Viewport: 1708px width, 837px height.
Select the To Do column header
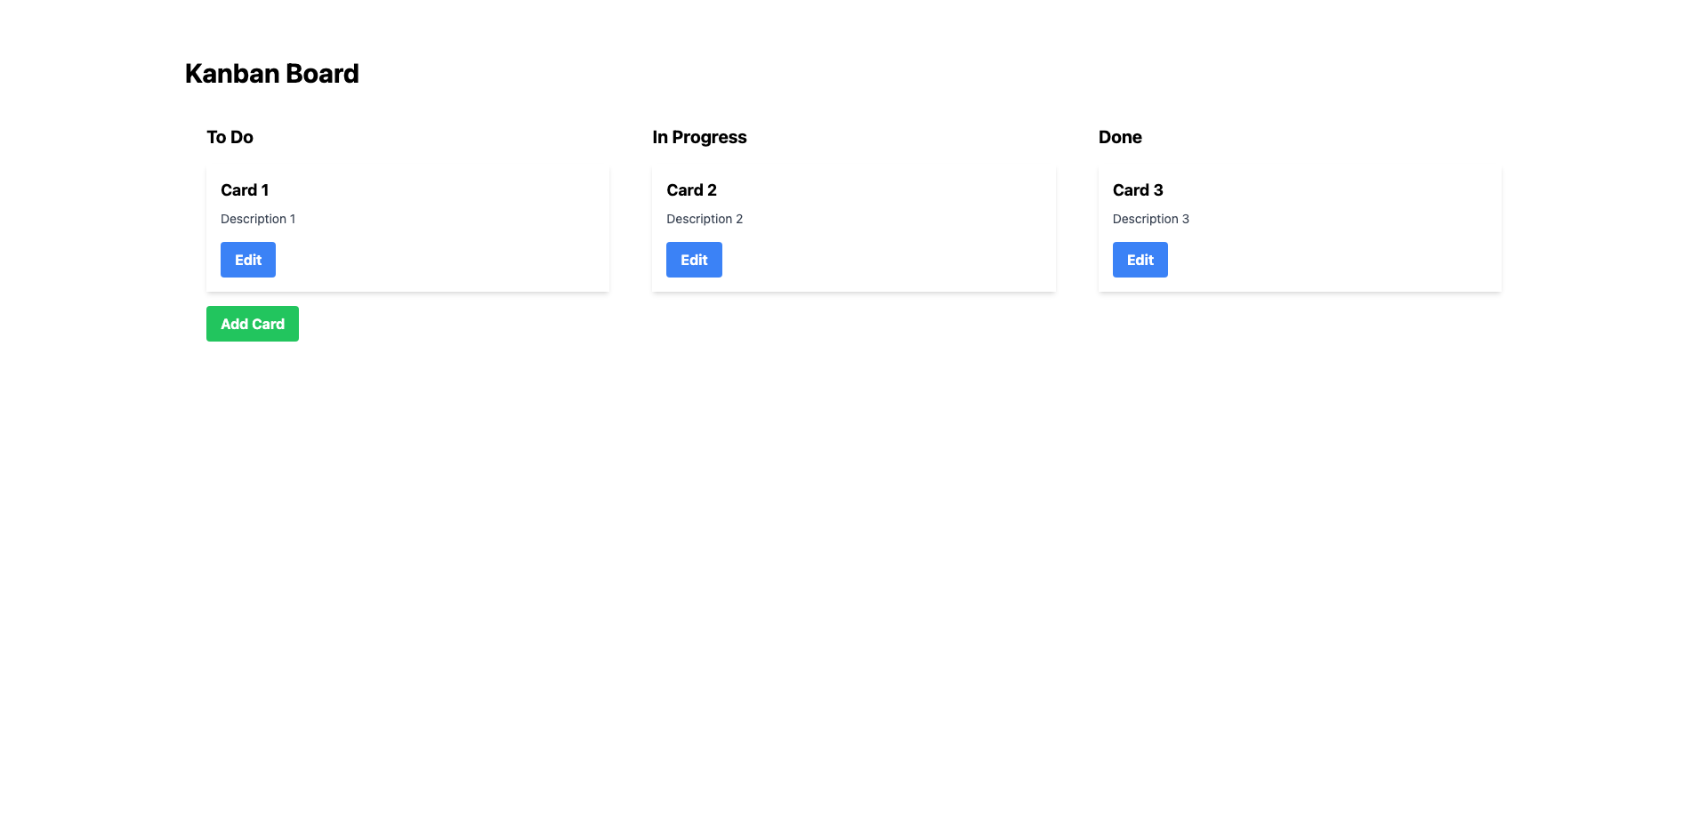click(x=230, y=137)
